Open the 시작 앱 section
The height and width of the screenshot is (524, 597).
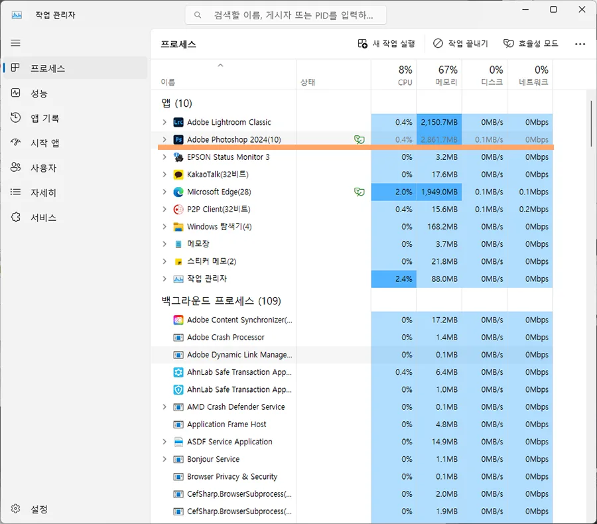tap(40, 143)
